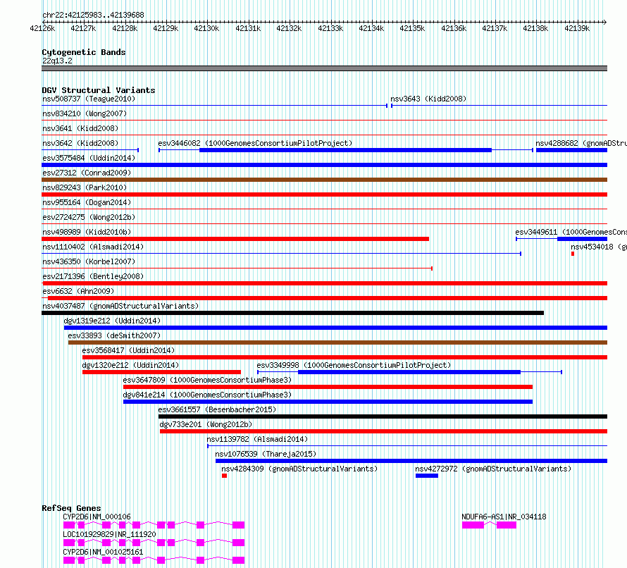Image resolution: width=627 pixels, height=568 pixels.
Task: Open the nsv3641 (Kidd2008) variant
Action: click(80, 128)
